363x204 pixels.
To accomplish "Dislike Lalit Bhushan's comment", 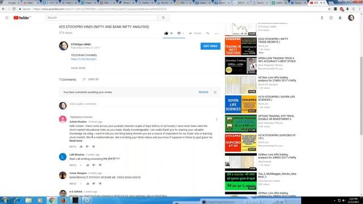I will 94,165.
